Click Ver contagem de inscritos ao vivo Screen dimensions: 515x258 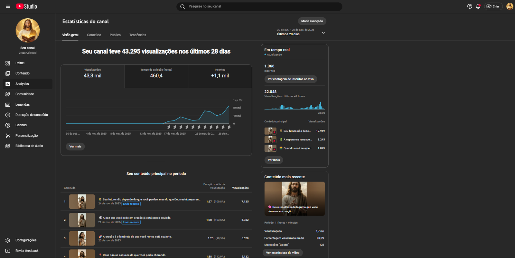290,79
